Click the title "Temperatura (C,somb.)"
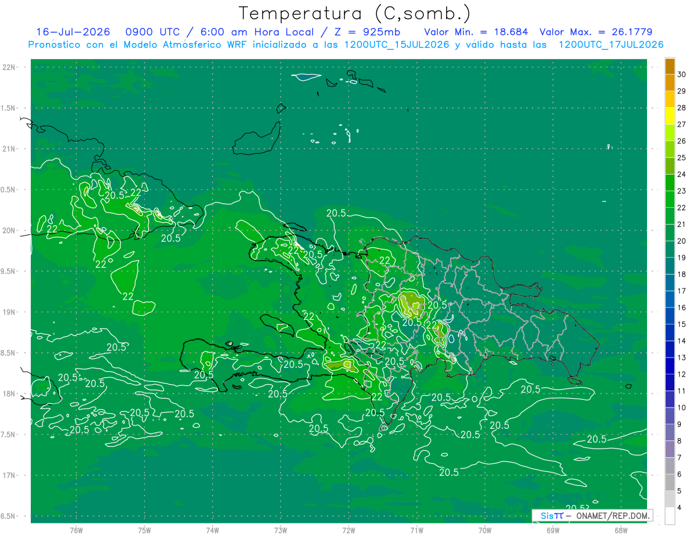Viewport: 697px width, 538px height. coord(354,13)
